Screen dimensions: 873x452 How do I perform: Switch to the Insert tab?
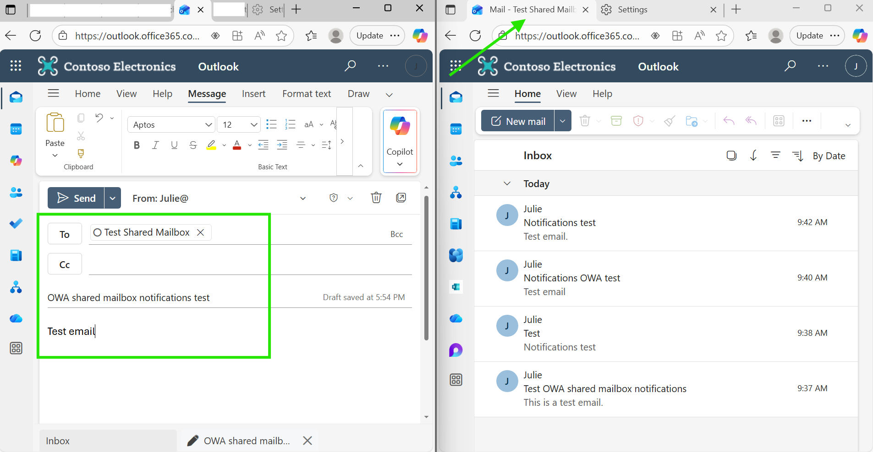tap(253, 94)
